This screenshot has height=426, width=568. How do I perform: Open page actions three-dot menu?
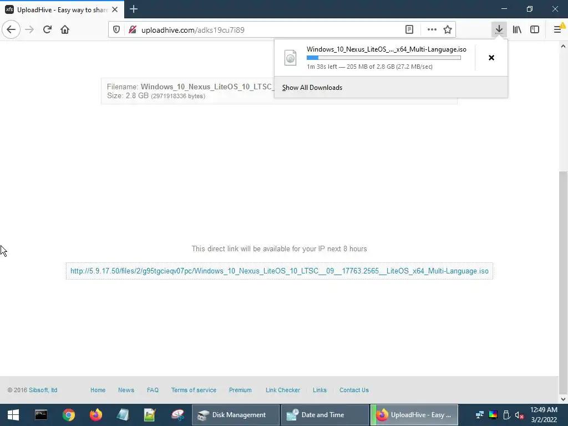432,30
